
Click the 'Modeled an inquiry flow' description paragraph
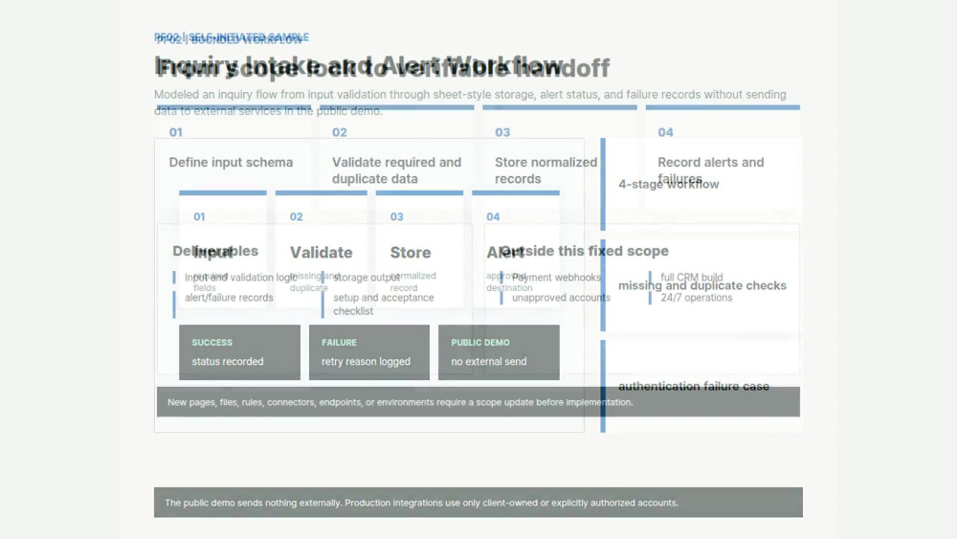[470, 102]
